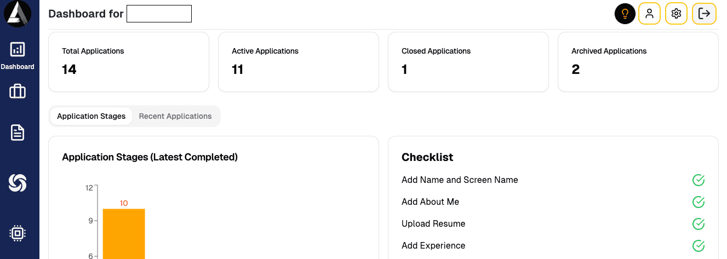Open the settings gear icon
Image resolution: width=727 pixels, height=259 pixels.
point(676,14)
